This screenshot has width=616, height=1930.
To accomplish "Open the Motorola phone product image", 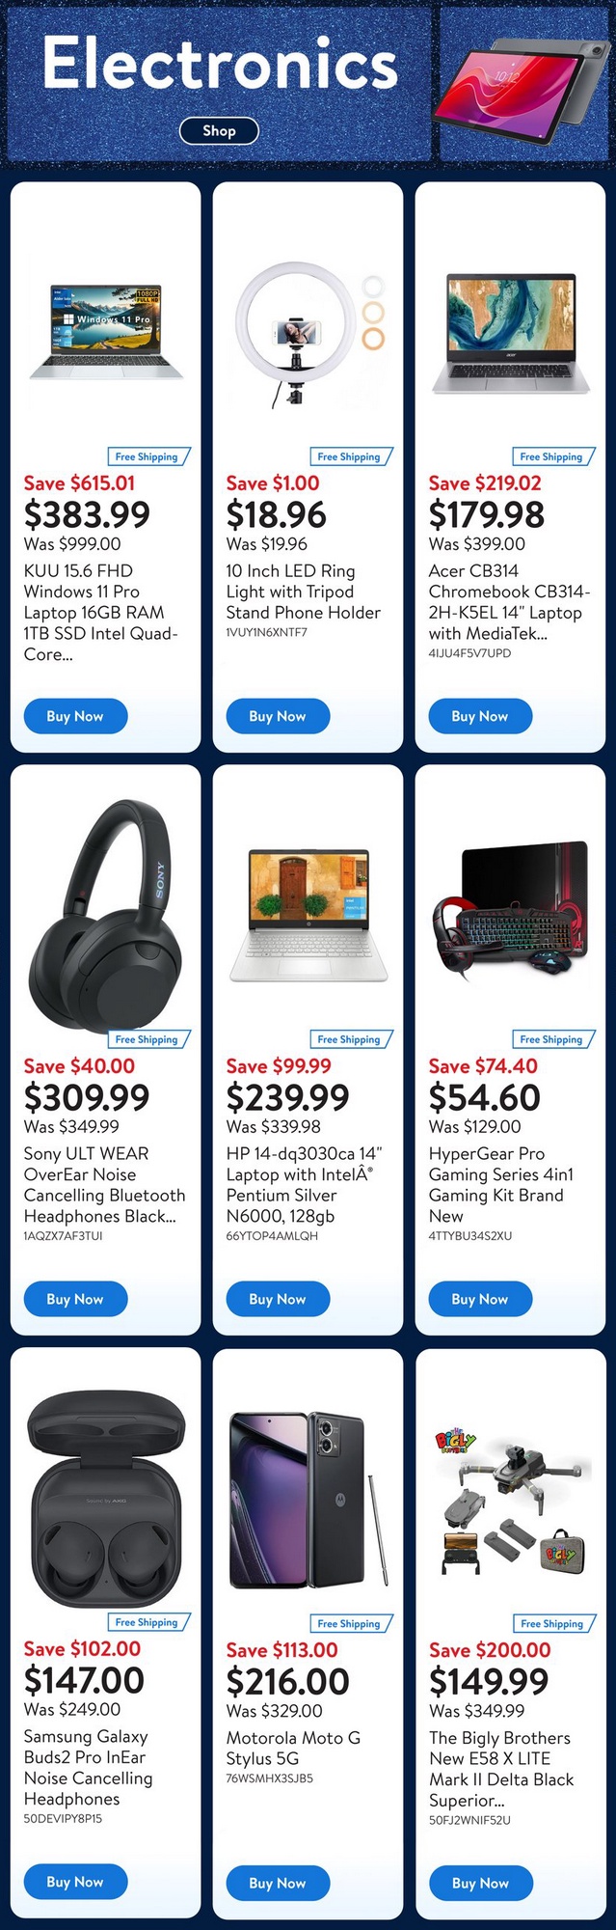I will [x=308, y=1502].
